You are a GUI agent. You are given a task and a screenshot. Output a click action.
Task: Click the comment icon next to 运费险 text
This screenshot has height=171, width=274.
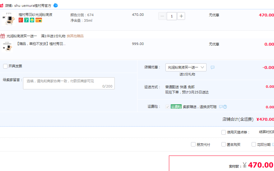point(221,106)
